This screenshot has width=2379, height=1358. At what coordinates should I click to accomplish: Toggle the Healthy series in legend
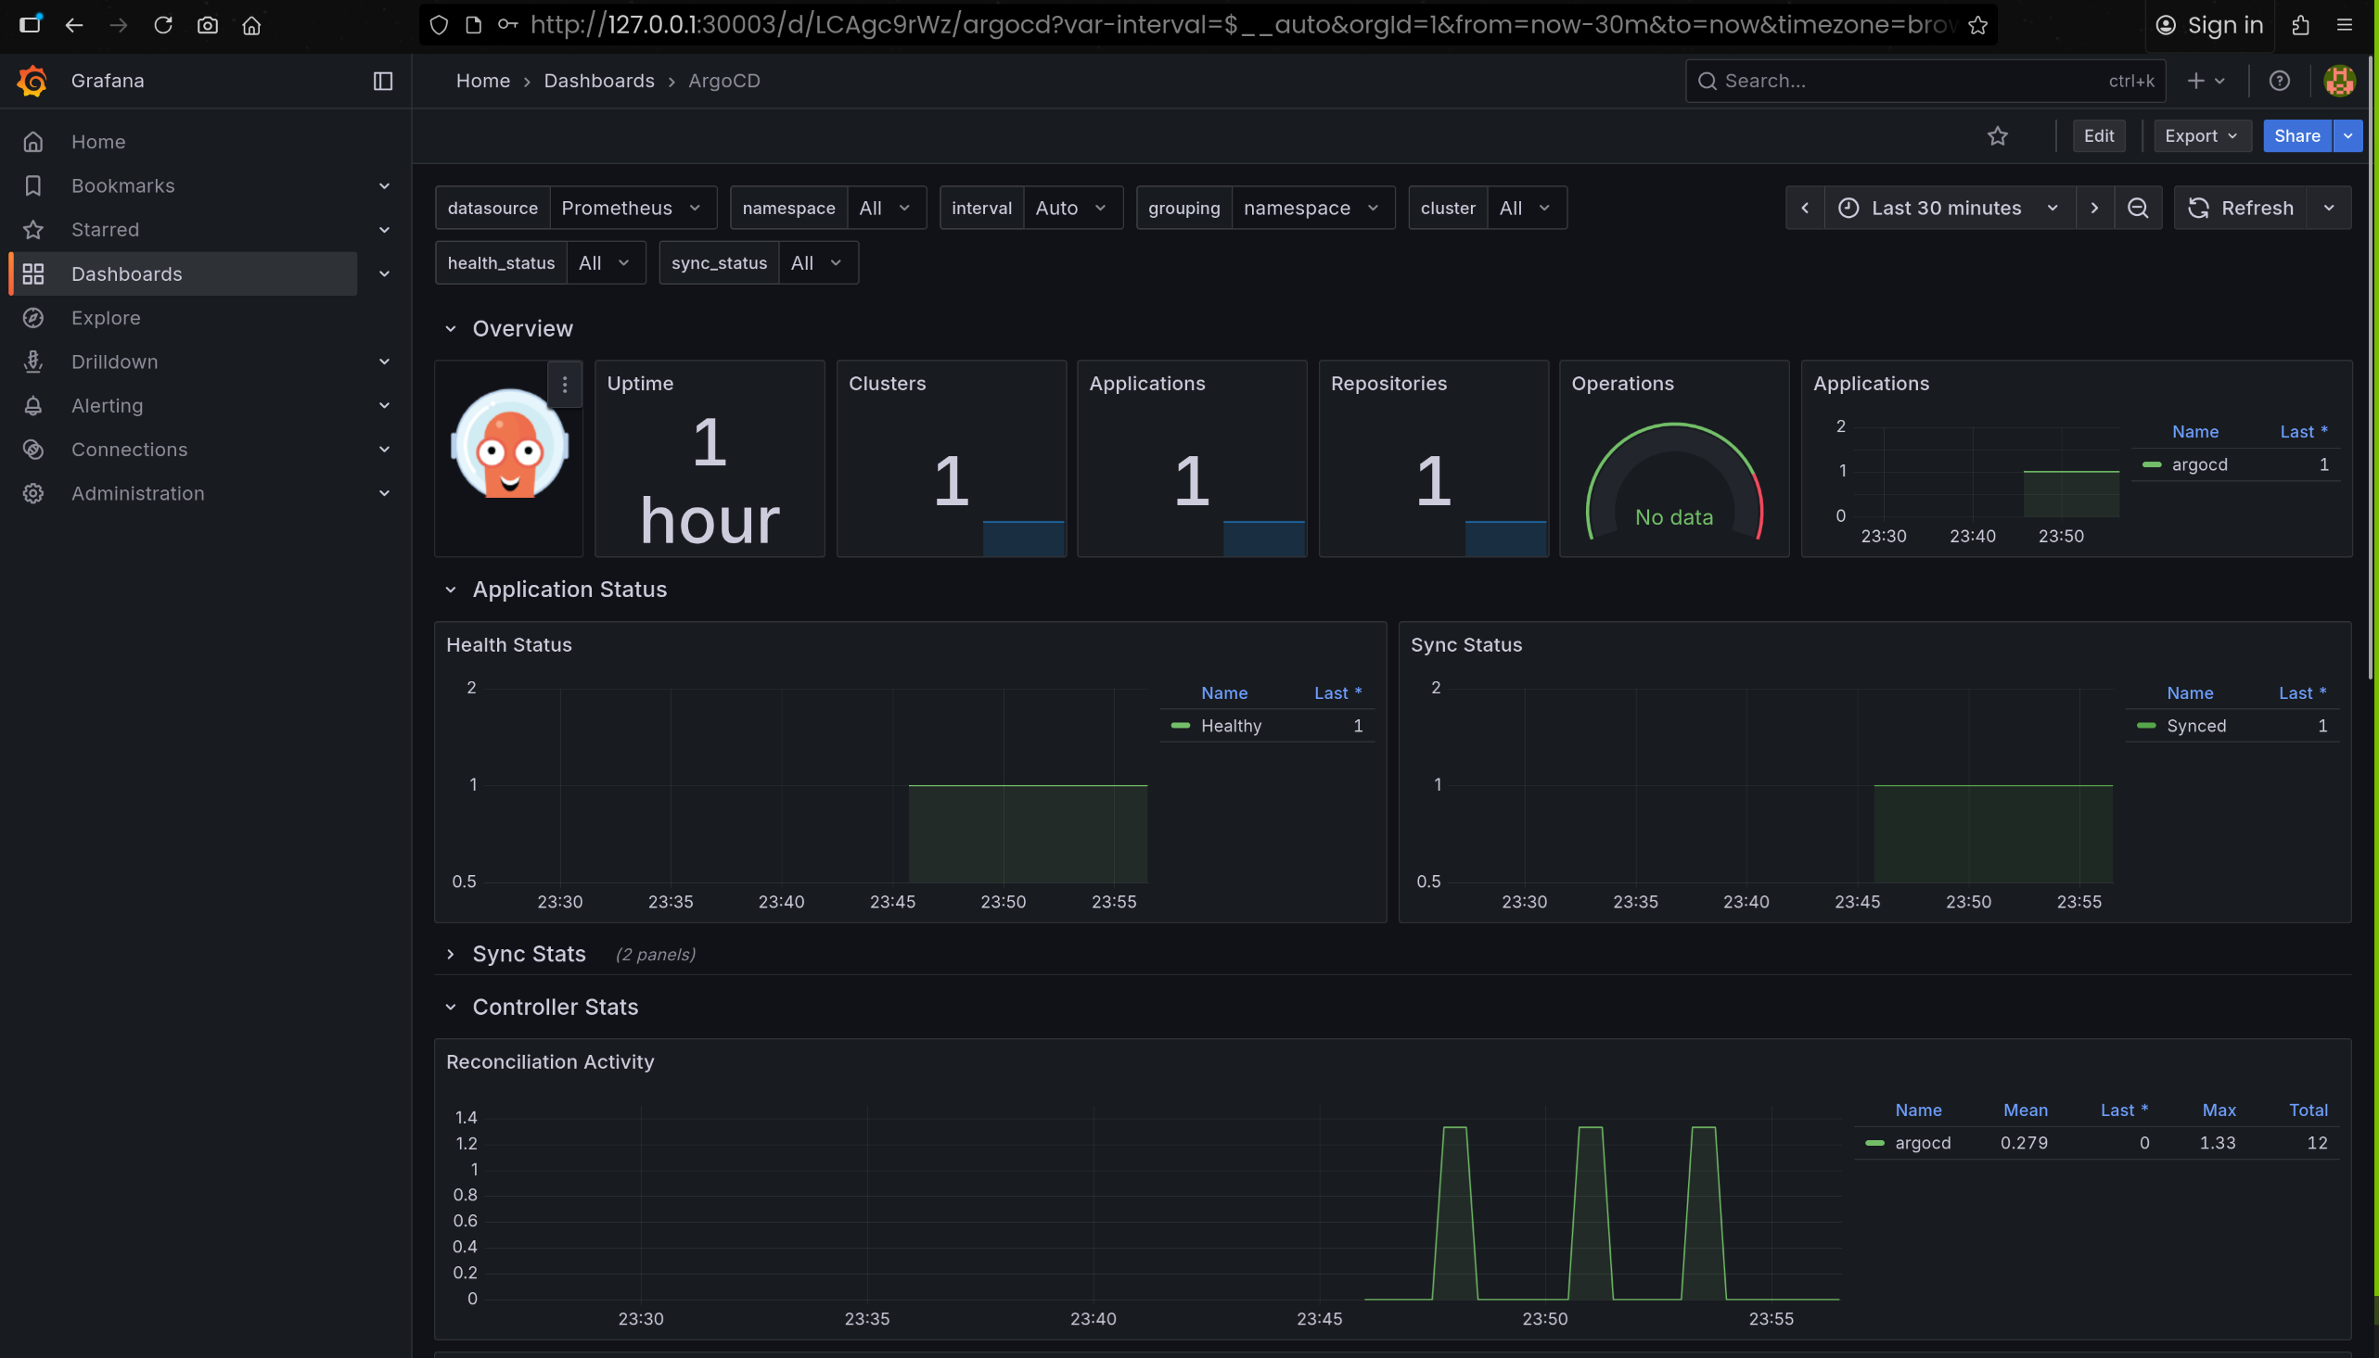(1231, 726)
